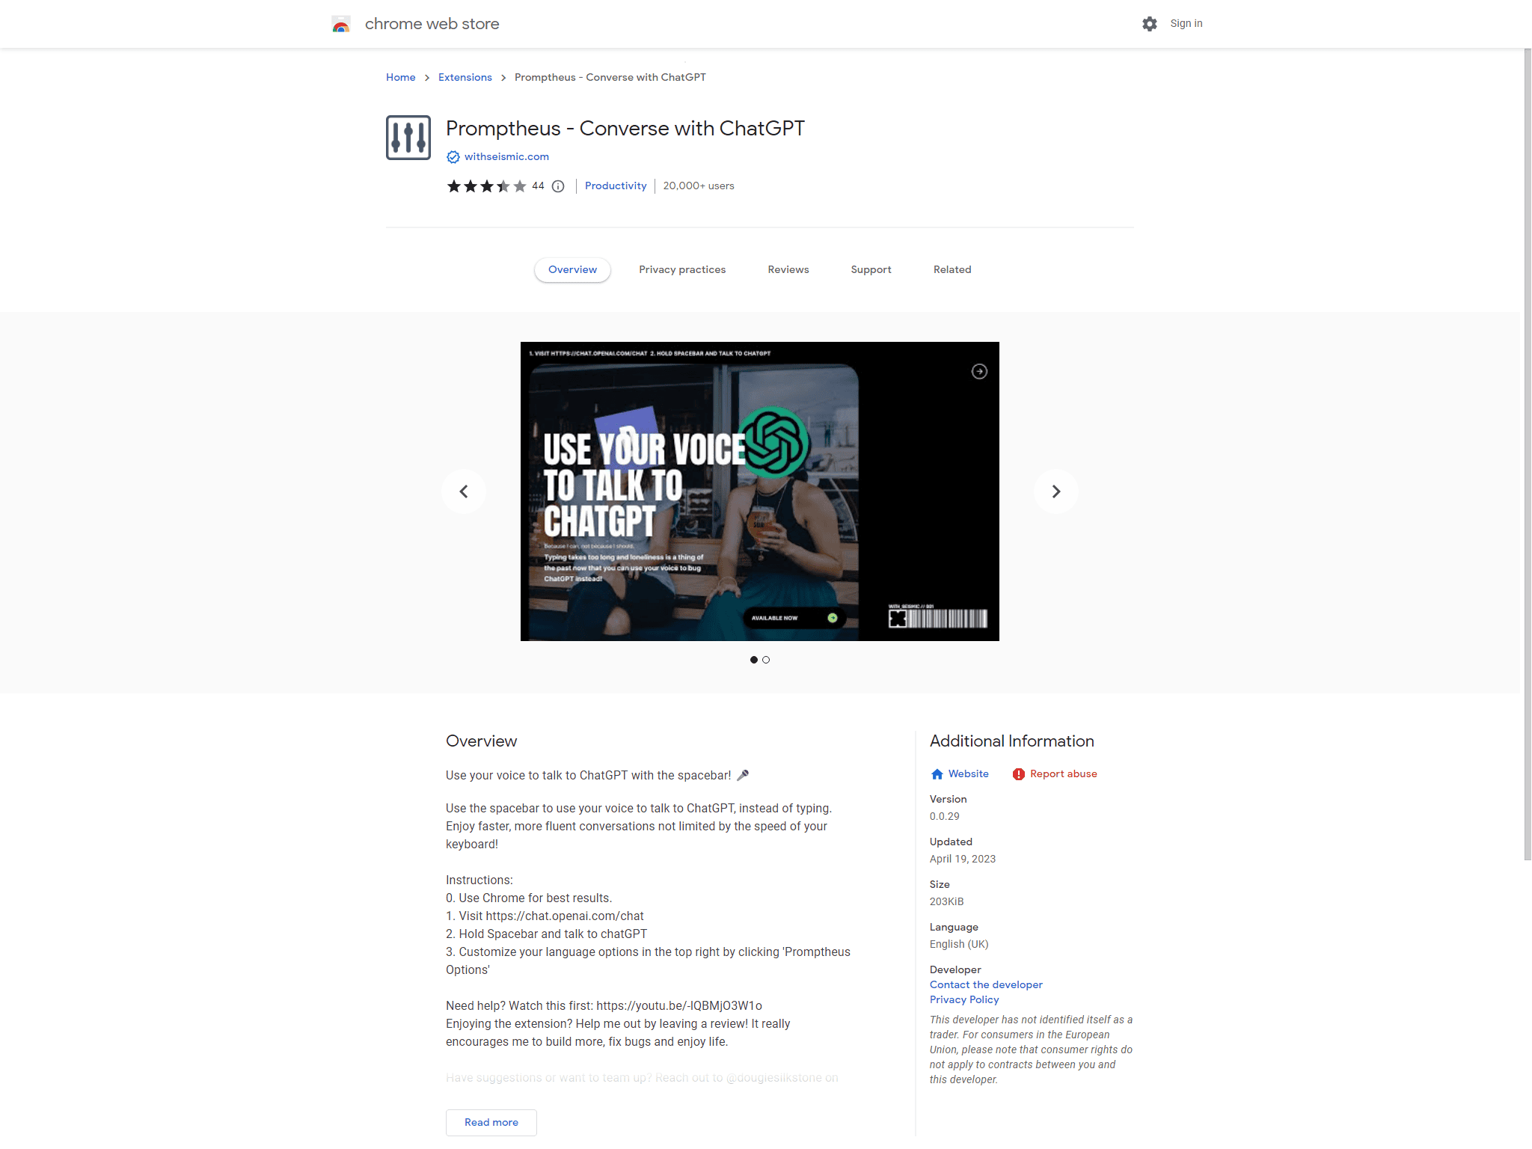Show next screenshot with right arrow
This screenshot has height=1149, width=1532.
[x=1056, y=491]
